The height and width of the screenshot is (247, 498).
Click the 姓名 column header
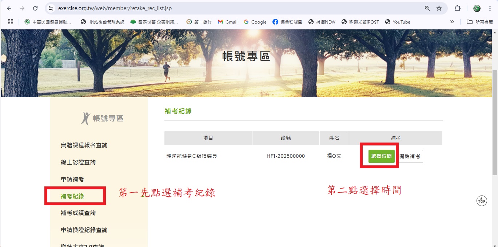[x=334, y=138]
